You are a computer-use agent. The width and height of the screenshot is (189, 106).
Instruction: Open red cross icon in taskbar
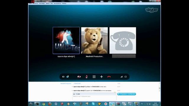click(x=106, y=104)
